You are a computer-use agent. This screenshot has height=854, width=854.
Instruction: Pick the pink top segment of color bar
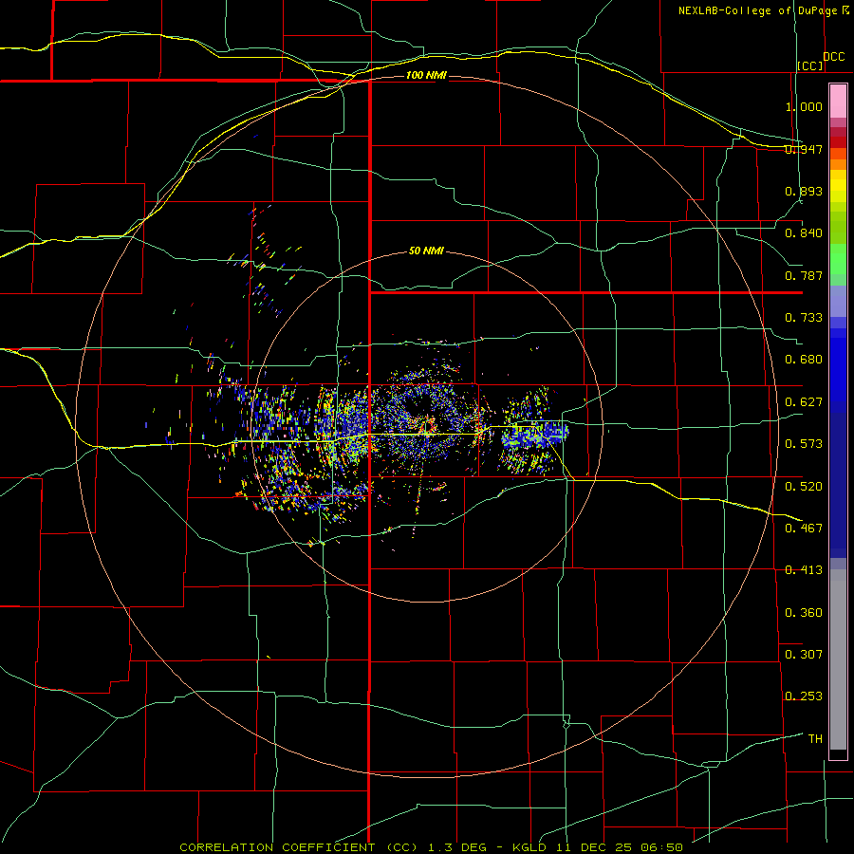[x=838, y=101]
